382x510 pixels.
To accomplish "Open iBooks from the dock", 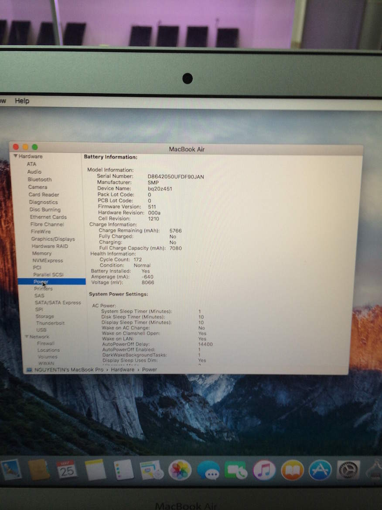I will coord(292,470).
